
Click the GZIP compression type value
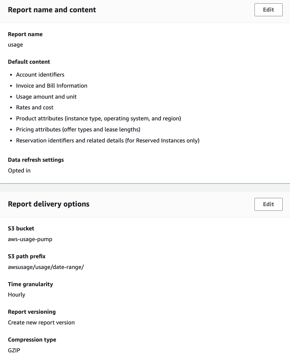click(x=14, y=350)
